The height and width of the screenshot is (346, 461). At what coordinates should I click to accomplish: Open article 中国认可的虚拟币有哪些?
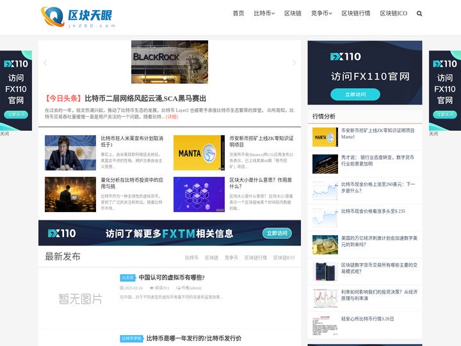[172, 277]
